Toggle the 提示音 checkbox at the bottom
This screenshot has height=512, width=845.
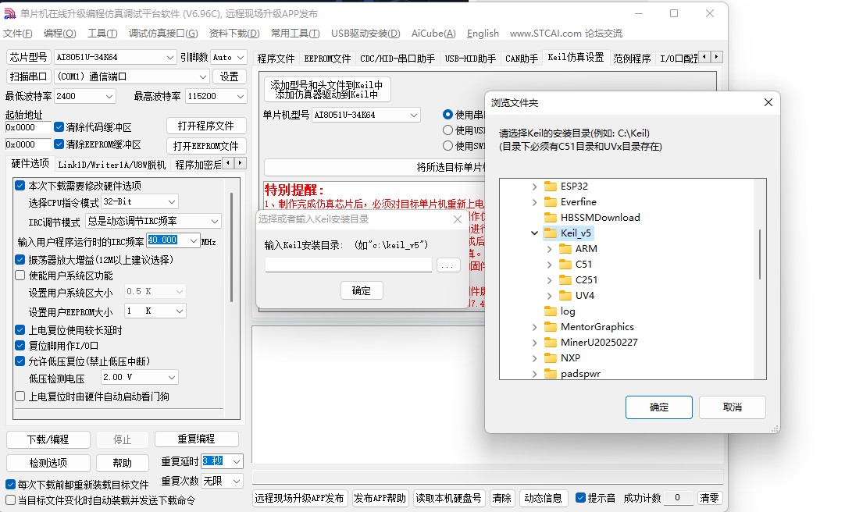pos(579,497)
